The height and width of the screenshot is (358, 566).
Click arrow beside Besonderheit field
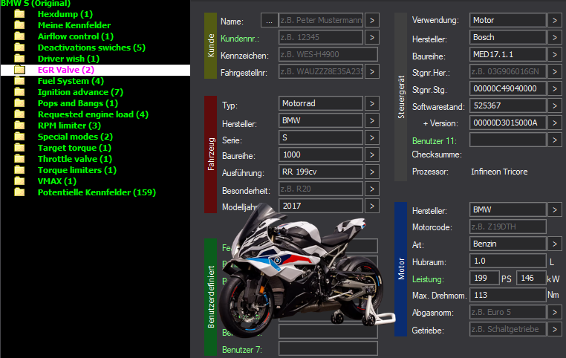click(x=372, y=189)
